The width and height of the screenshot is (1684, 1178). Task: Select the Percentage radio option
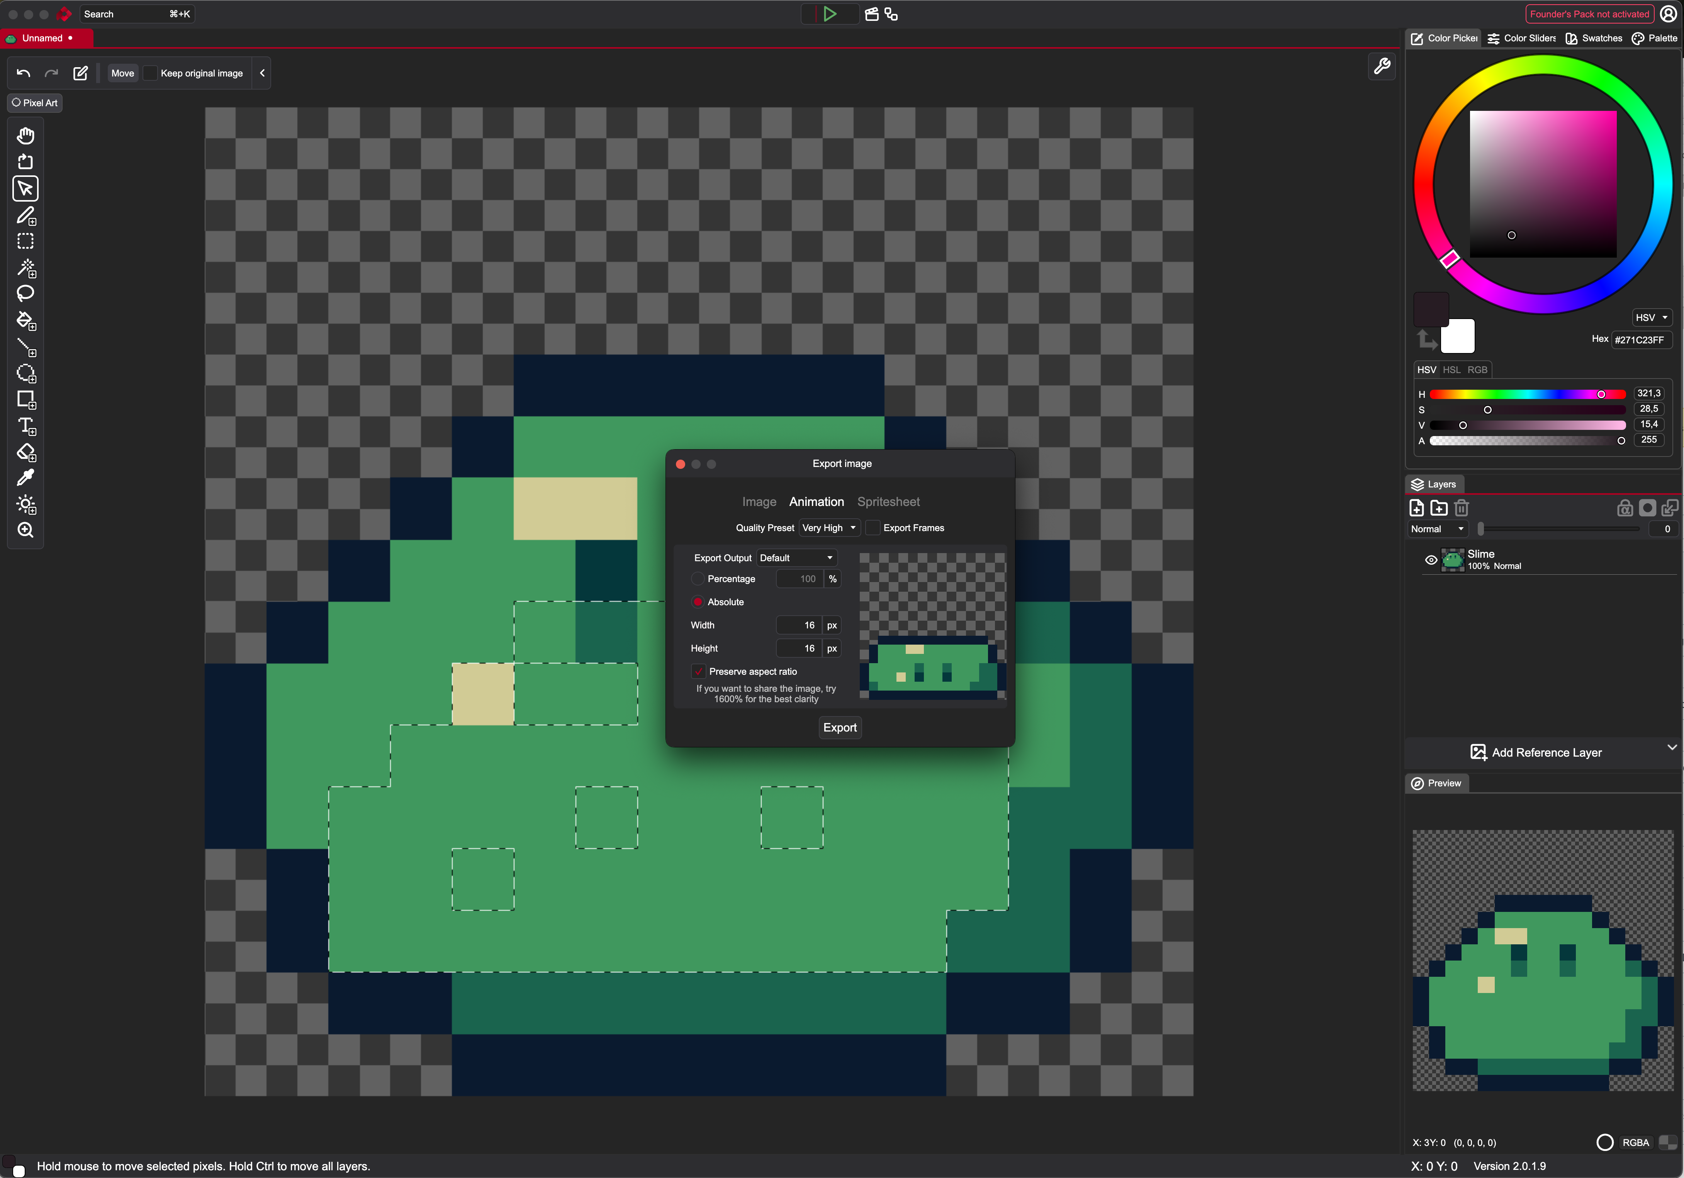coord(698,579)
